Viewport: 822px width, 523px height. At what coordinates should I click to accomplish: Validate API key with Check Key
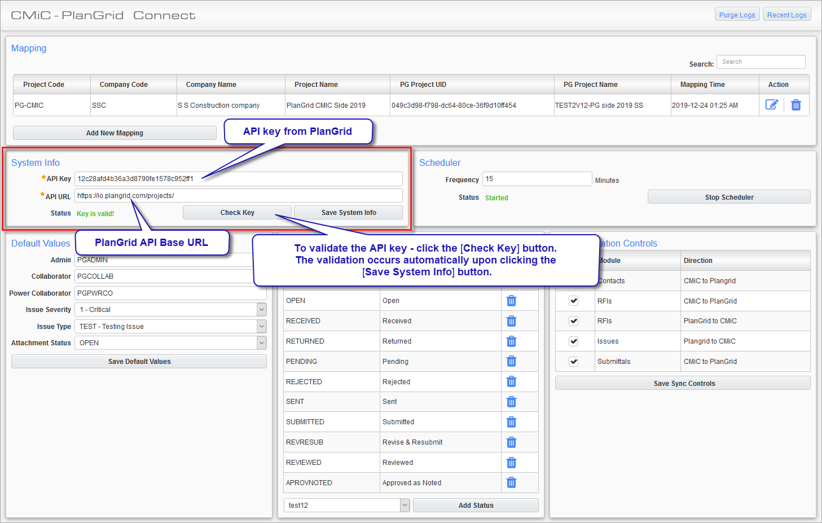pos(237,212)
